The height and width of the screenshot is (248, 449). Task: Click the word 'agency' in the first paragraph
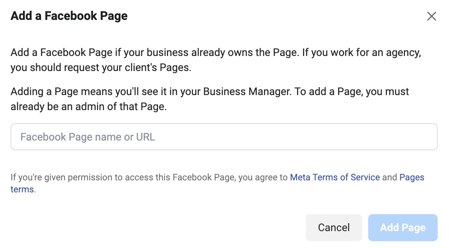click(x=403, y=53)
